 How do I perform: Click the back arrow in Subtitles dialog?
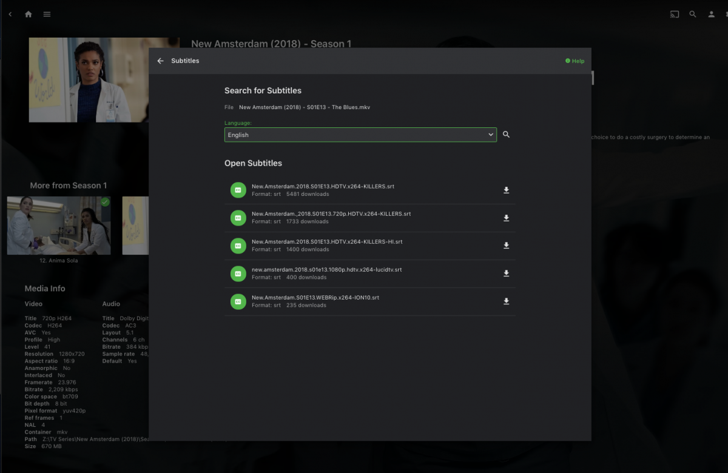coord(160,61)
